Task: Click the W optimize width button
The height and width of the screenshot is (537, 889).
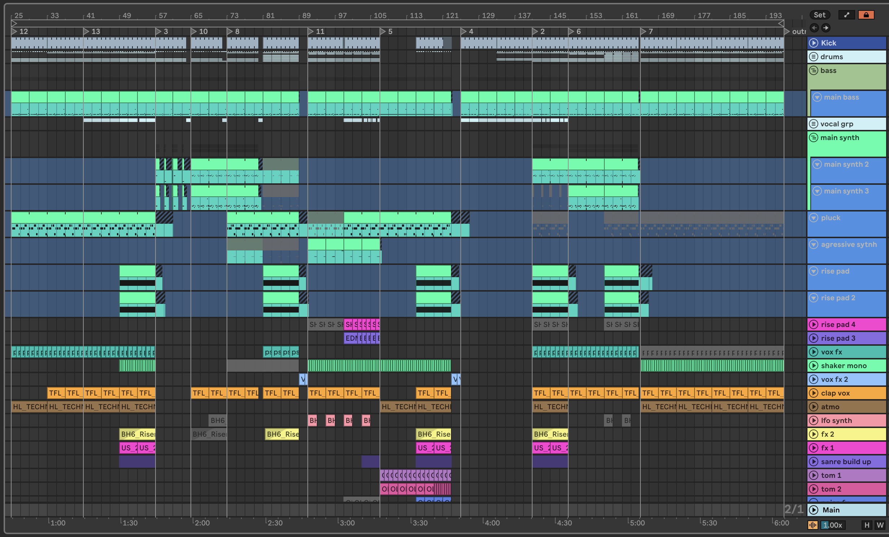Action: (880, 525)
